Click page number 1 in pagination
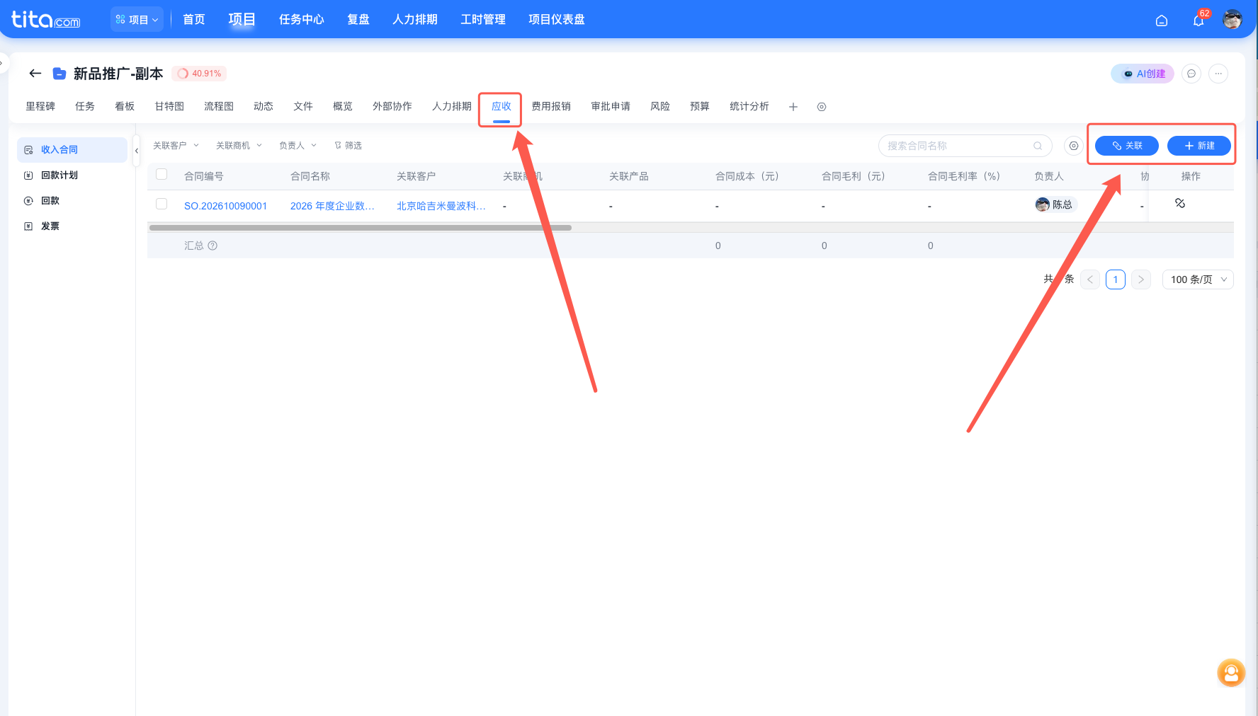Image resolution: width=1258 pixels, height=716 pixels. tap(1116, 279)
